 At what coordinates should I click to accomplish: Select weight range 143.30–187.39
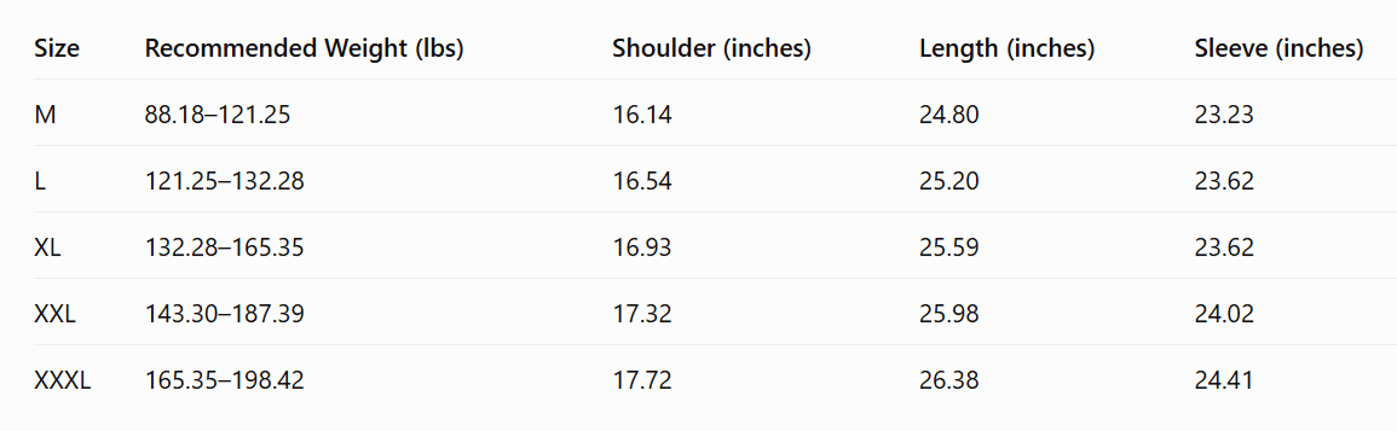point(224,314)
